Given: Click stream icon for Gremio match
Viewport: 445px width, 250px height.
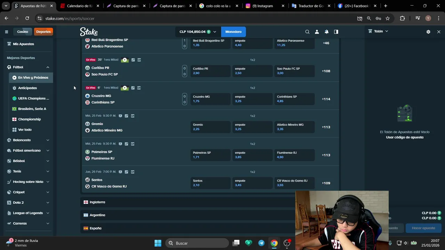Looking at the screenshot, I should [x=120, y=116].
